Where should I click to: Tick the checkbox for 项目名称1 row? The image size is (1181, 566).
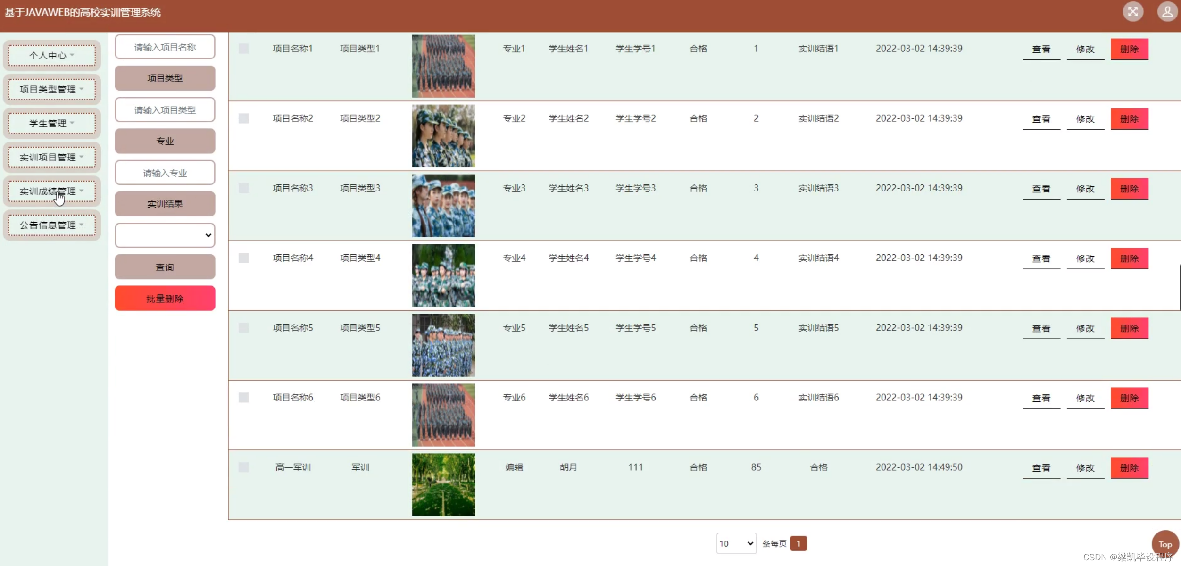click(243, 49)
